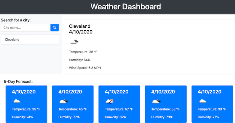The height and width of the screenshot is (123, 235).
Task: Click the rain and sun icon in third card
Action: point(110,101)
